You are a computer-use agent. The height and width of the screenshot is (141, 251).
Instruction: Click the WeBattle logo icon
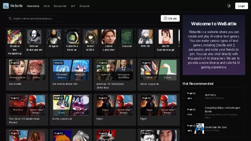point(6,6)
